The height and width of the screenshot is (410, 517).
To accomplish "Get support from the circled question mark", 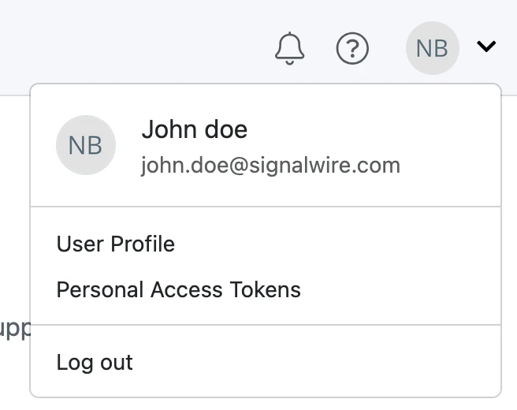I will (x=352, y=49).
